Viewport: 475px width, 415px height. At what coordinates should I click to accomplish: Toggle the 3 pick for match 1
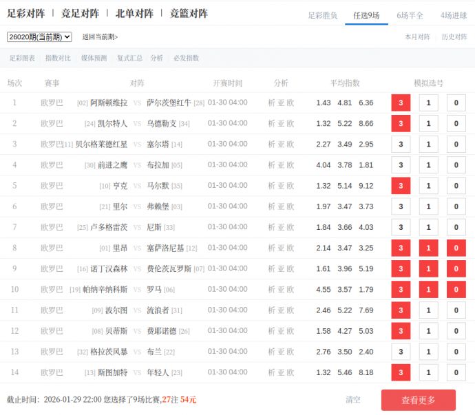pos(401,103)
